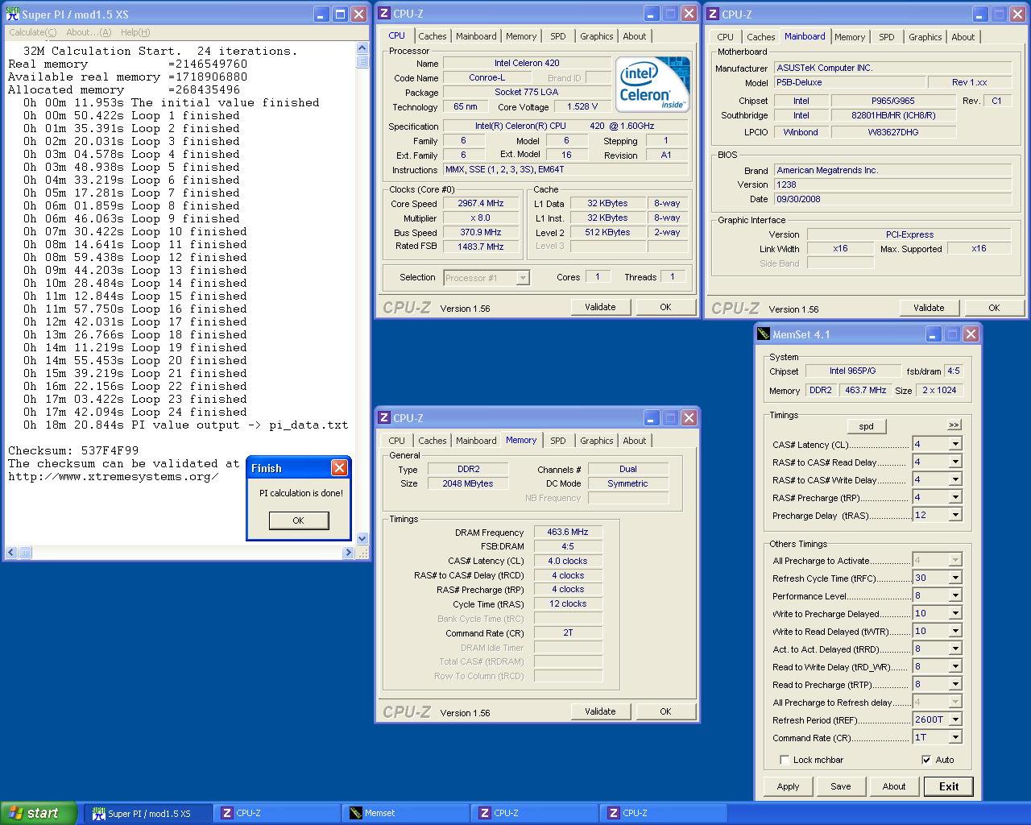Click the BIOS date 09/30/2008 value
Viewport: 1031px width, 825px height.
(x=892, y=199)
